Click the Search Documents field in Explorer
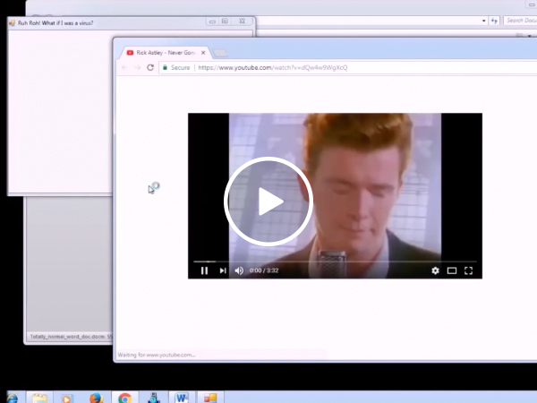The height and width of the screenshot is (403, 537). pos(517,20)
